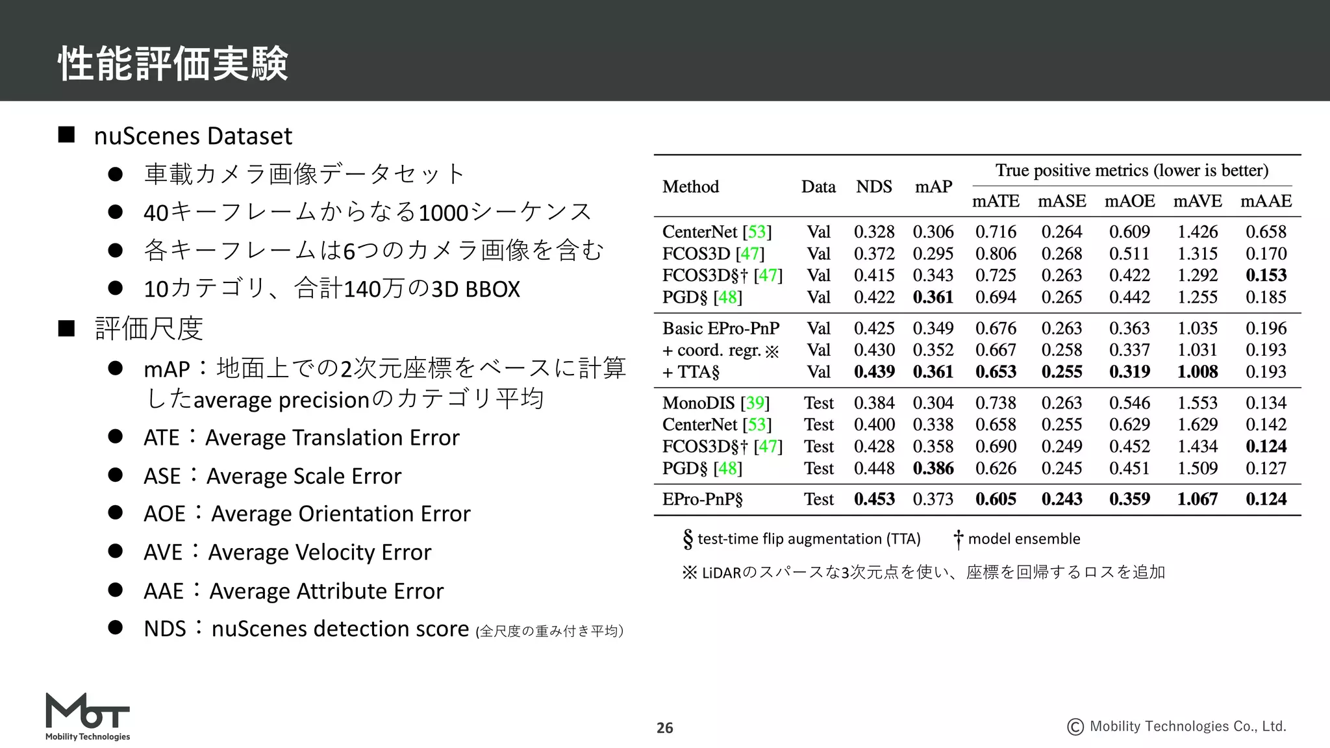The width and height of the screenshot is (1330, 748).
Task: Click mATE value 0.605
Action: [x=996, y=499]
